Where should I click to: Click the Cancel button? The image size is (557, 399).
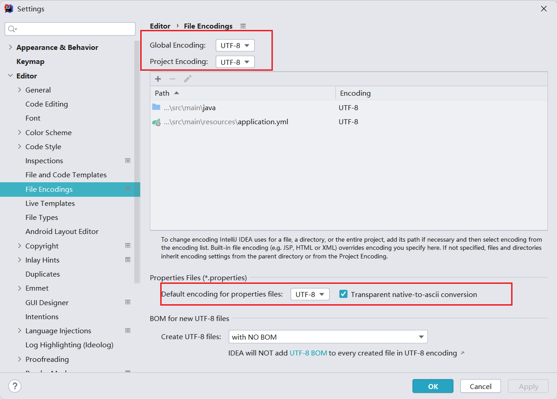coord(481,386)
